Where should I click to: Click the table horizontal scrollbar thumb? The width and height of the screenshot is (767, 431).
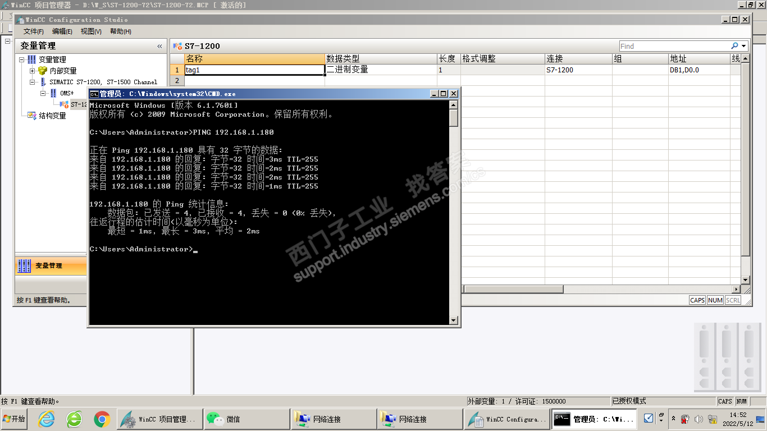pos(513,289)
